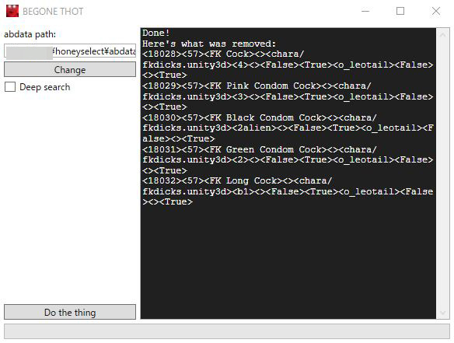Run the Do the thing button
Viewport: 454px width, 343px height.
pyautogui.click(x=70, y=313)
